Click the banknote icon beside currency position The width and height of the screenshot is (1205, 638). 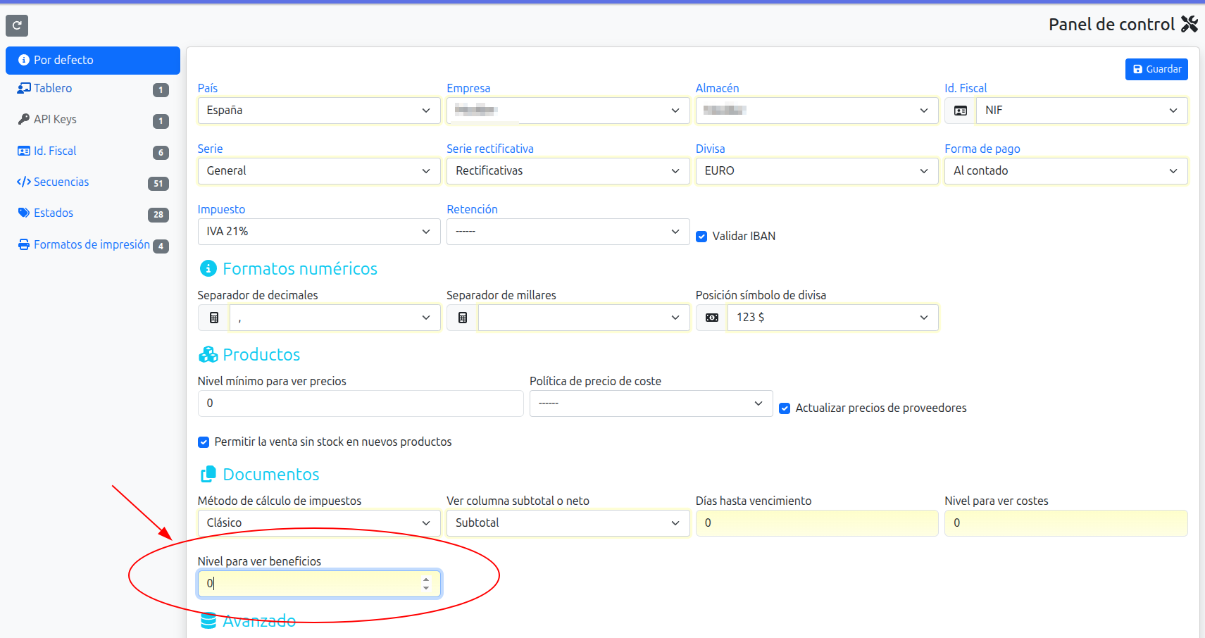click(711, 318)
